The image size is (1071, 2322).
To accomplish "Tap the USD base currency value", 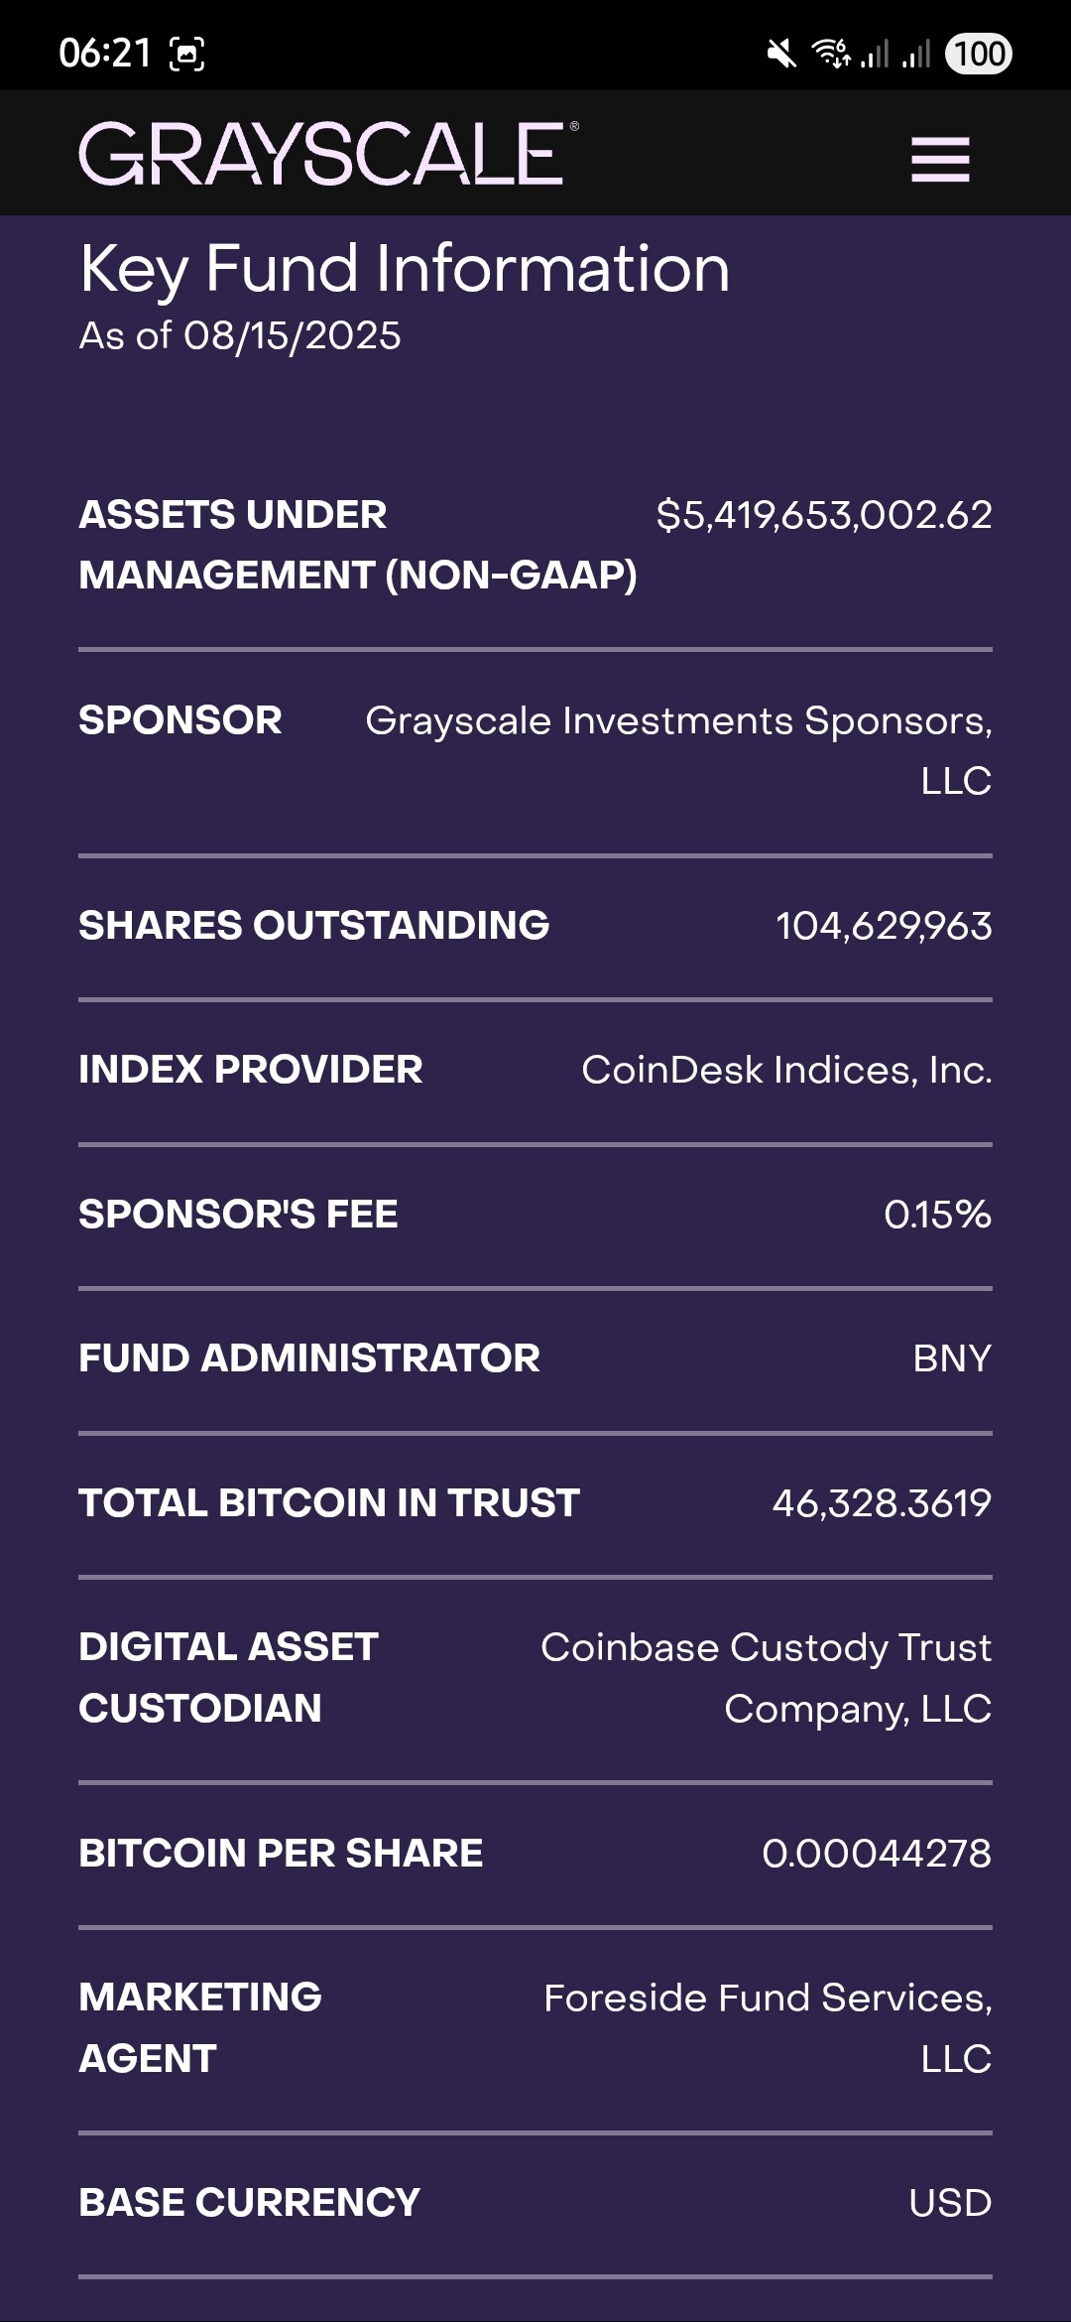I will coord(949,2203).
